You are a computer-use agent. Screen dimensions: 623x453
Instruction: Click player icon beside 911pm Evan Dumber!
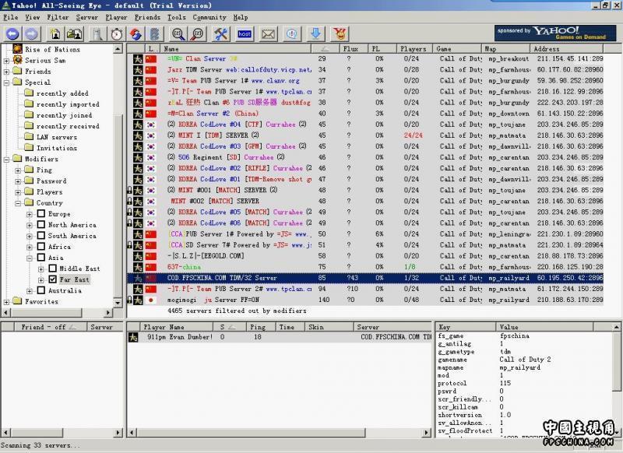(133, 337)
